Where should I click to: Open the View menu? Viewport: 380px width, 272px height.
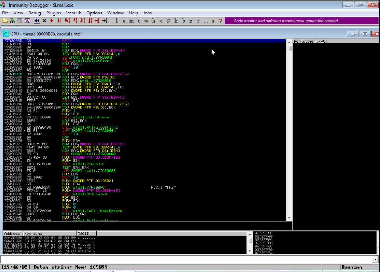(18, 13)
